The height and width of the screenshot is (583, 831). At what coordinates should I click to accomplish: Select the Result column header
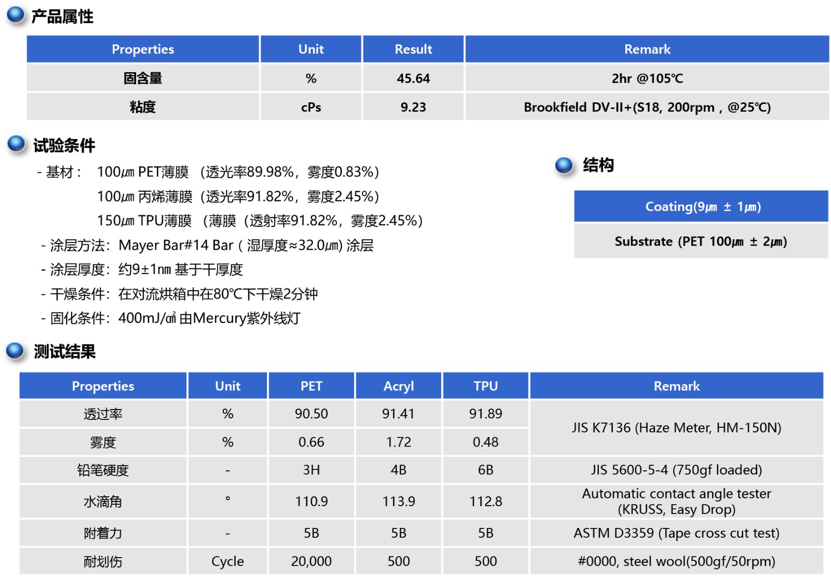[x=413, y=49]
